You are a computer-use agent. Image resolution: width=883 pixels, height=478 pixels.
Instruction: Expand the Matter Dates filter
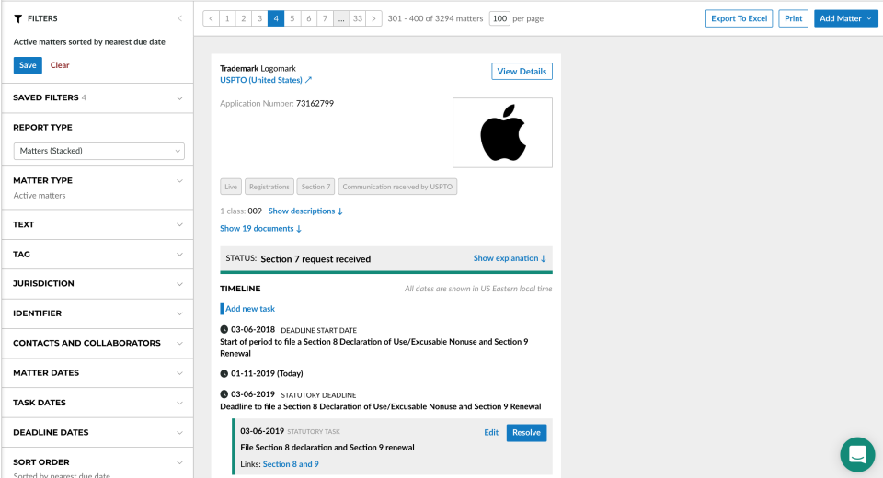(98, 373)
